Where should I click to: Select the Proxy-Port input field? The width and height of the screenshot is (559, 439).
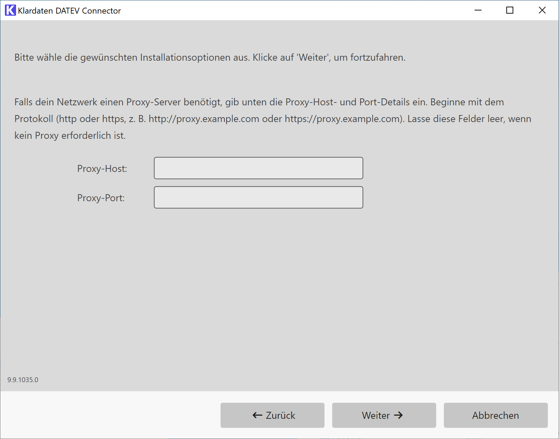coord(258,197)
